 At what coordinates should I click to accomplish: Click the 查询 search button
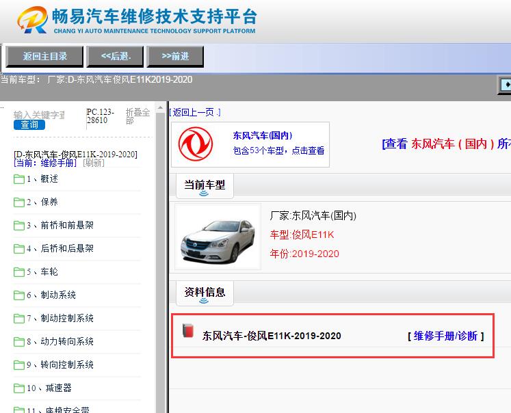click(x=29, y=124)
